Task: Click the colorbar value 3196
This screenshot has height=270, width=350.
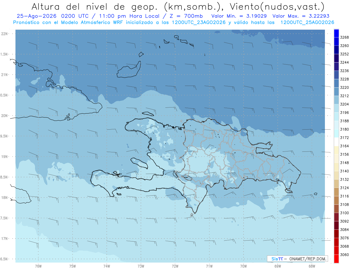Action: [344, 112]
